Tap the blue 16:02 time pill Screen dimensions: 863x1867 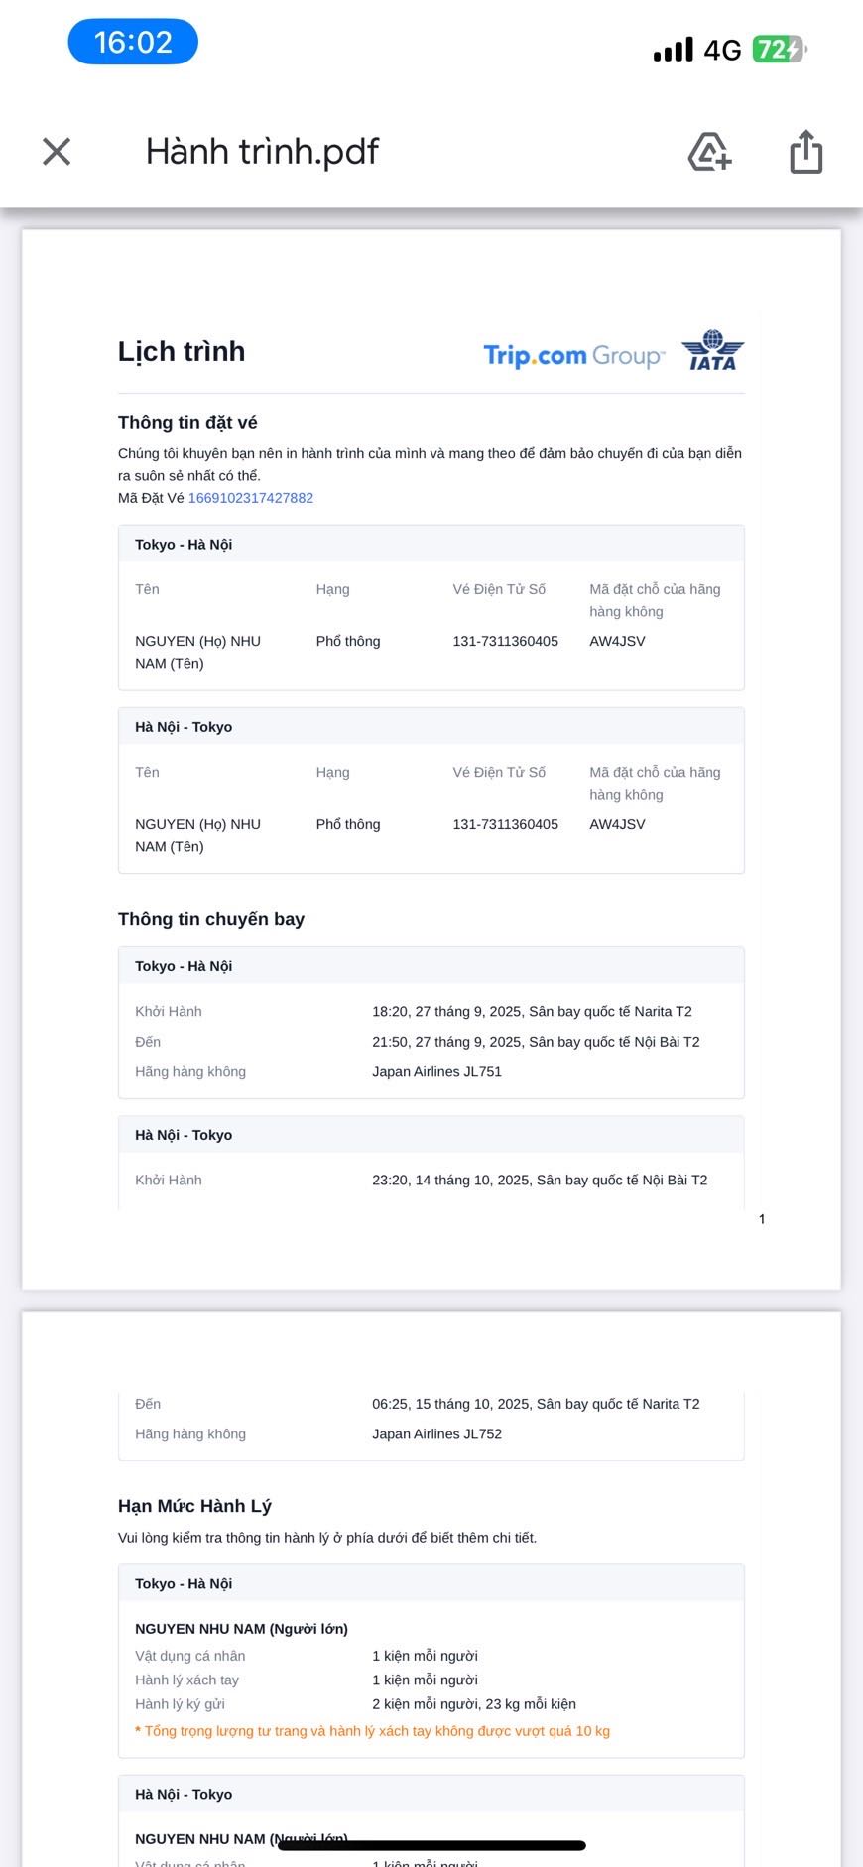click(133, 43)
